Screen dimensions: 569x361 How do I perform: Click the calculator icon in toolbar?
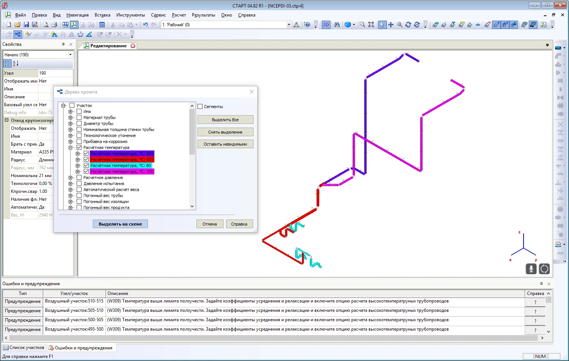pyautogui.click(x=102, y=25)
